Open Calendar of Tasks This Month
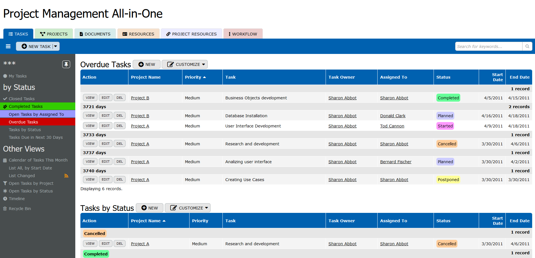The width and height of the screenshot is (535, 258). pos(38,160)
